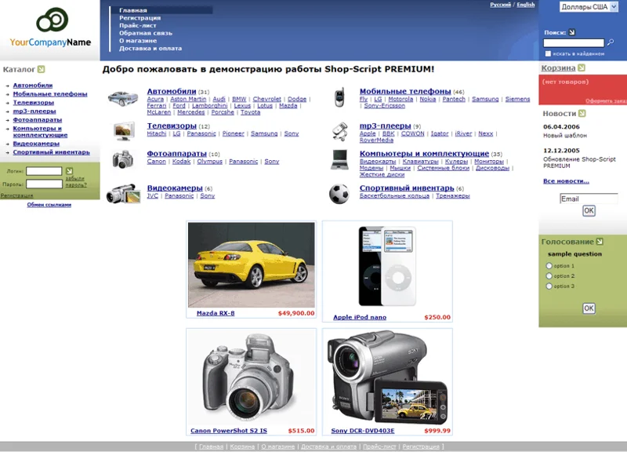Open the yellow Mazda RX-8 product thumbnail

click(251, 264)
